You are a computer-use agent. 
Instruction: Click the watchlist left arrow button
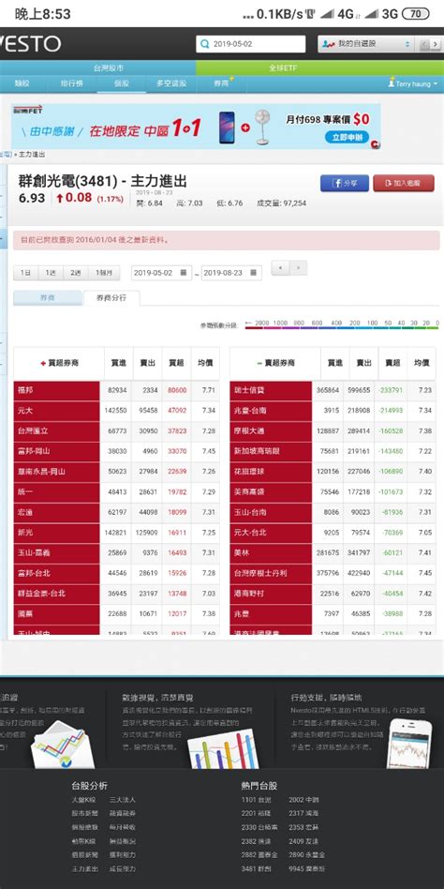[x=424, y=44]
